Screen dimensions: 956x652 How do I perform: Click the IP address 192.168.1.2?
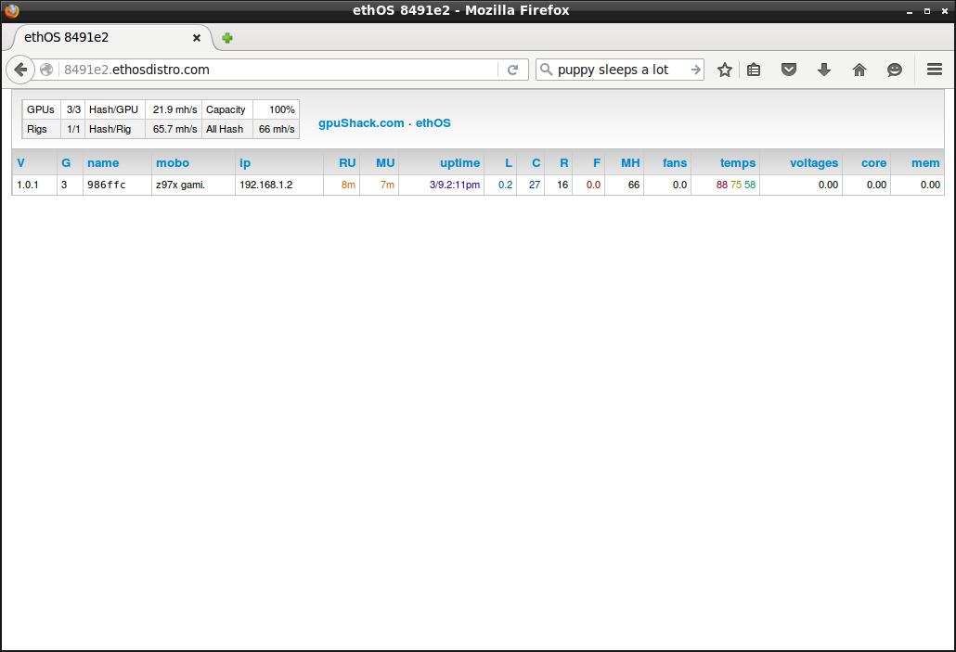pos(265,185)
